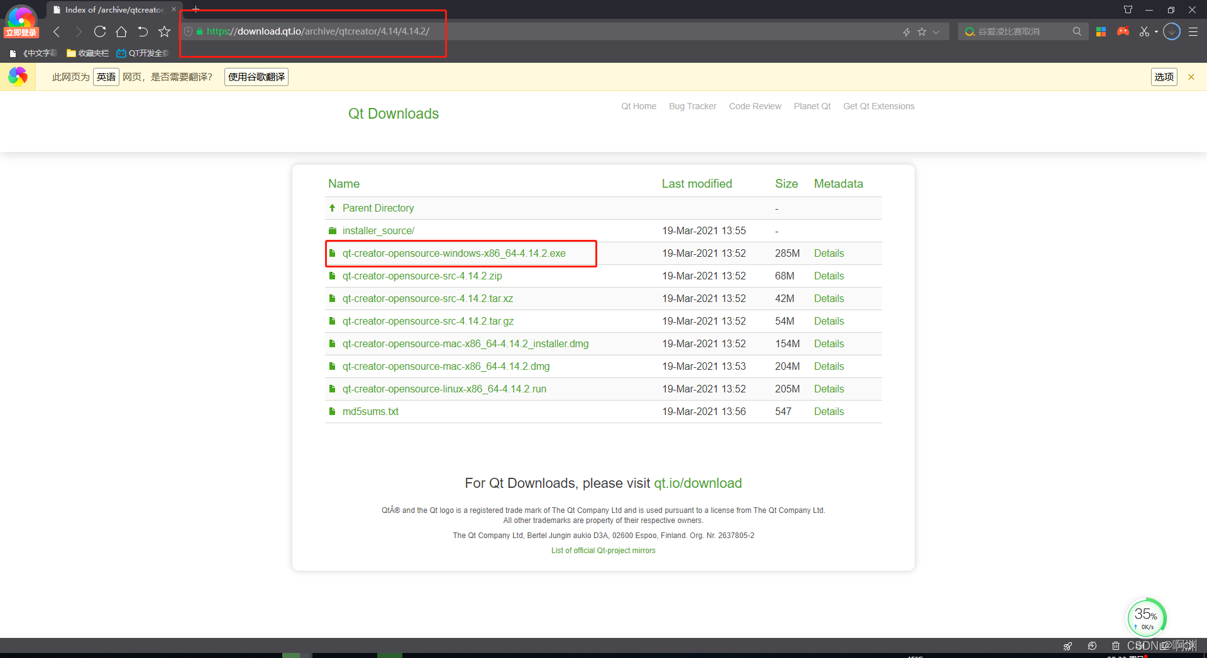Open Get Qt Extensions navigation link
Image resolution: width=1207 pixels, height=658 pixels.
pos(879,106)
